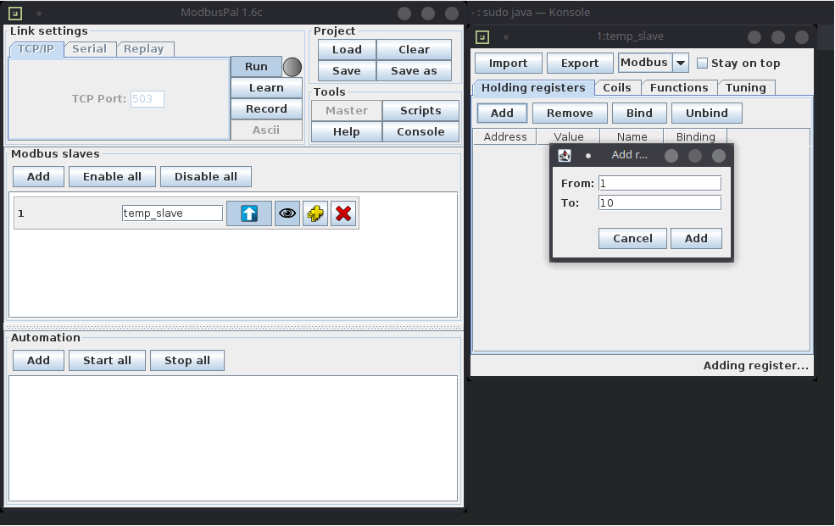Click the yellow duplicate slave icon
The height and width of the screenshot is (526, 835).
click(x=315, y=213)
